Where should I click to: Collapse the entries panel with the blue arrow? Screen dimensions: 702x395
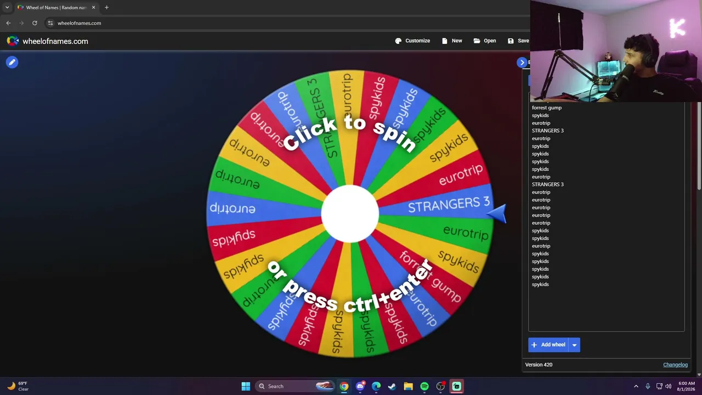point(522,63)
